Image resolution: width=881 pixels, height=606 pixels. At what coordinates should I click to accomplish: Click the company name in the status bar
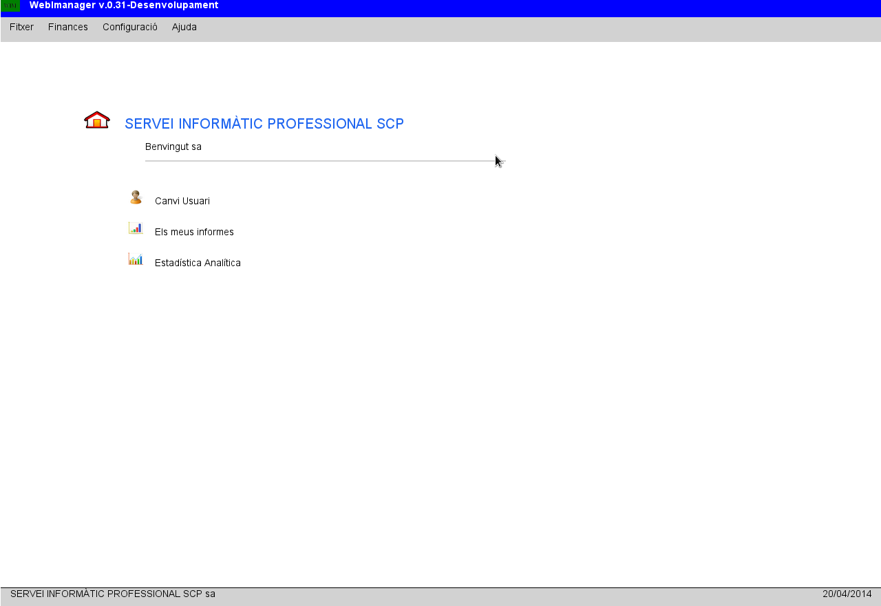(114, 593)
